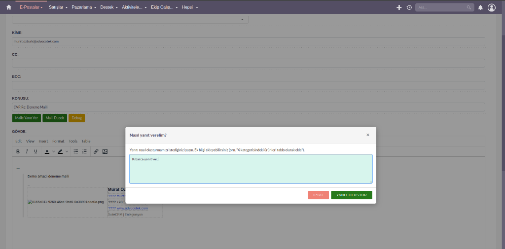
Task: Open the Destek menu
Action: pos(109,7)
